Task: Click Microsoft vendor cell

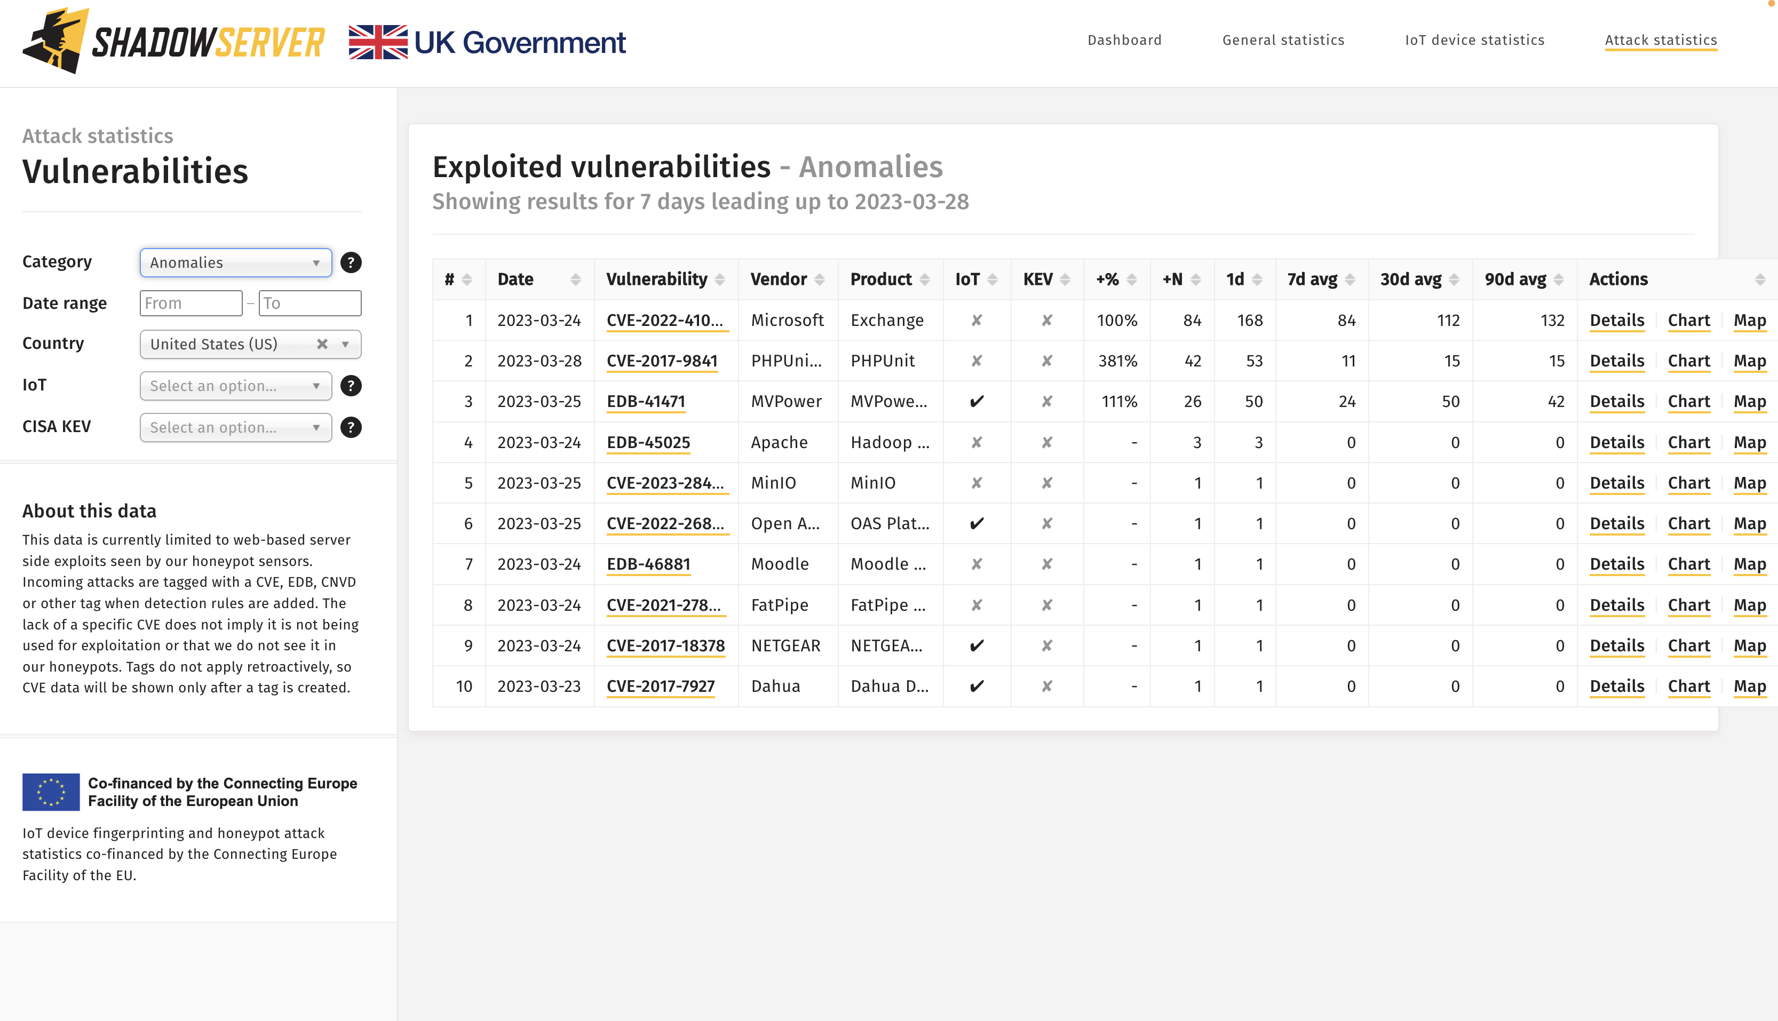Action: click(x=787, y=321)
